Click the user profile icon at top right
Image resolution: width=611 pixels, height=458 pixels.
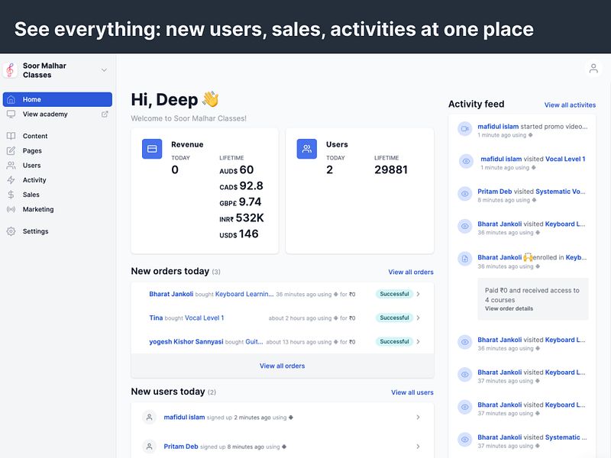593,69
